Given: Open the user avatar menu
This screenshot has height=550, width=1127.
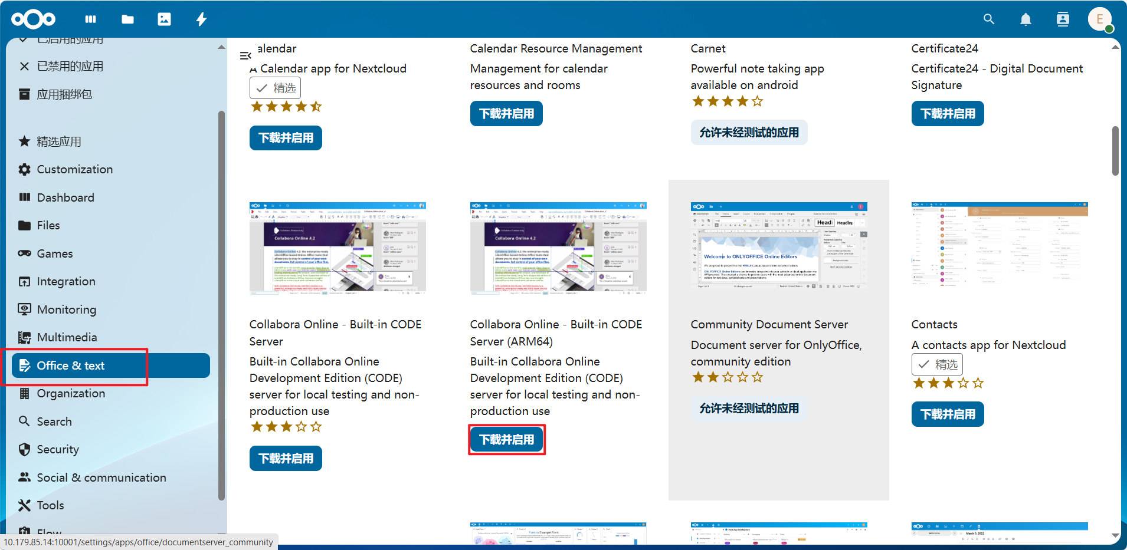Looking at the screenshot, I should tap(1100, 19).
